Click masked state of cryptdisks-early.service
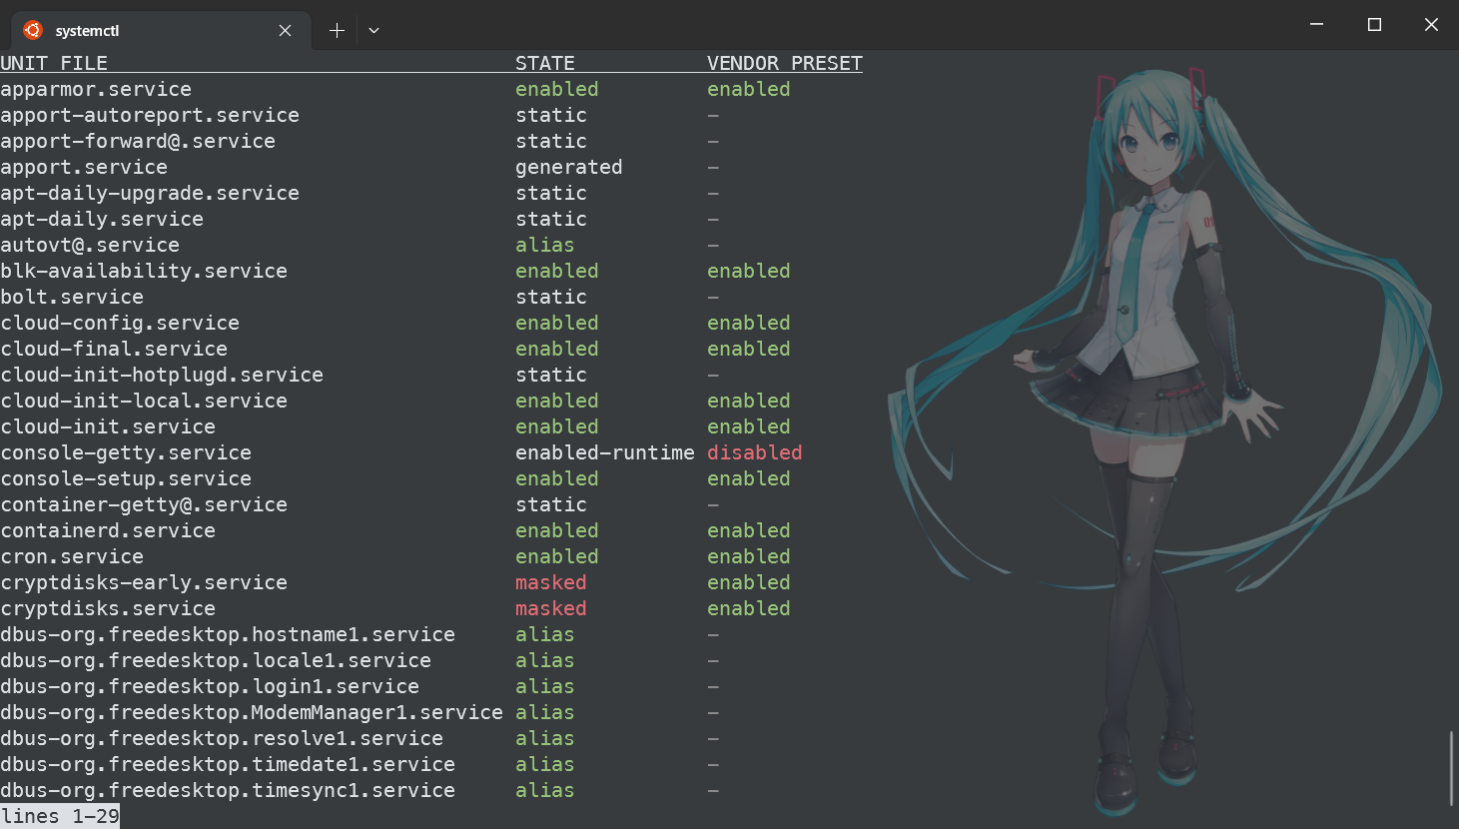 click(551, 582)
